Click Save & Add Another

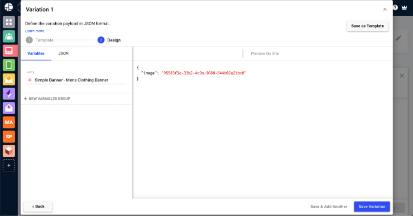click(x=329, y=207)
